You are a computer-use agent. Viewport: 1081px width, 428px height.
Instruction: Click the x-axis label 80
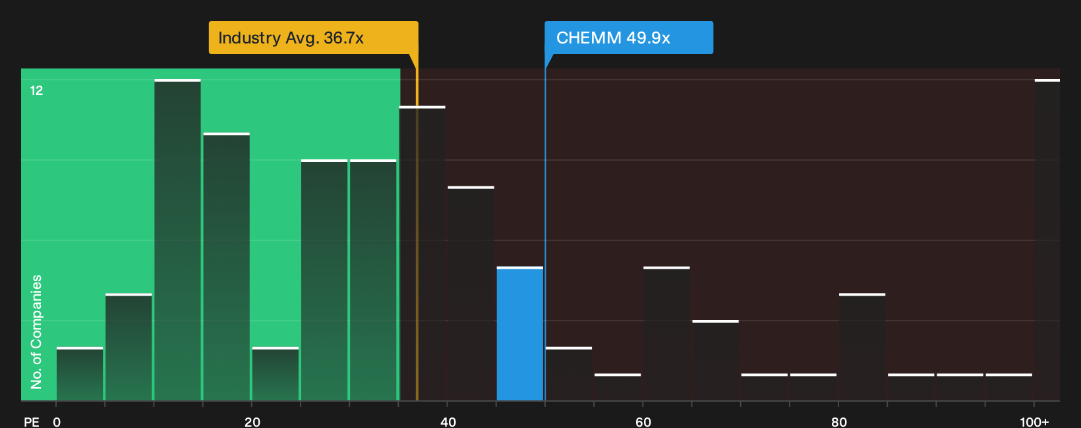click(x=839, y=421)
